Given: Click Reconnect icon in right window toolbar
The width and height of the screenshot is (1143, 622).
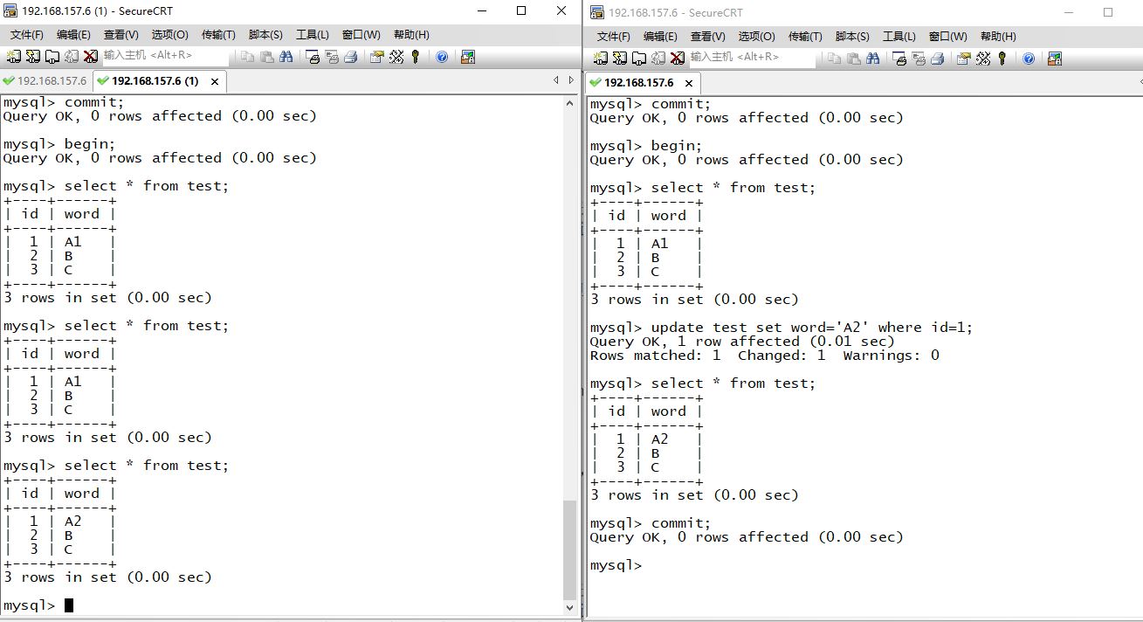Looking at the screenshot, I should coord(658,58).
